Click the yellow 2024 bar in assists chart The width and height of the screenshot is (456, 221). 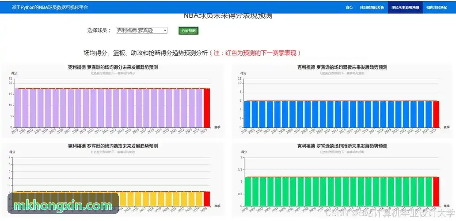pyautogui.click(x=199, y=199)
